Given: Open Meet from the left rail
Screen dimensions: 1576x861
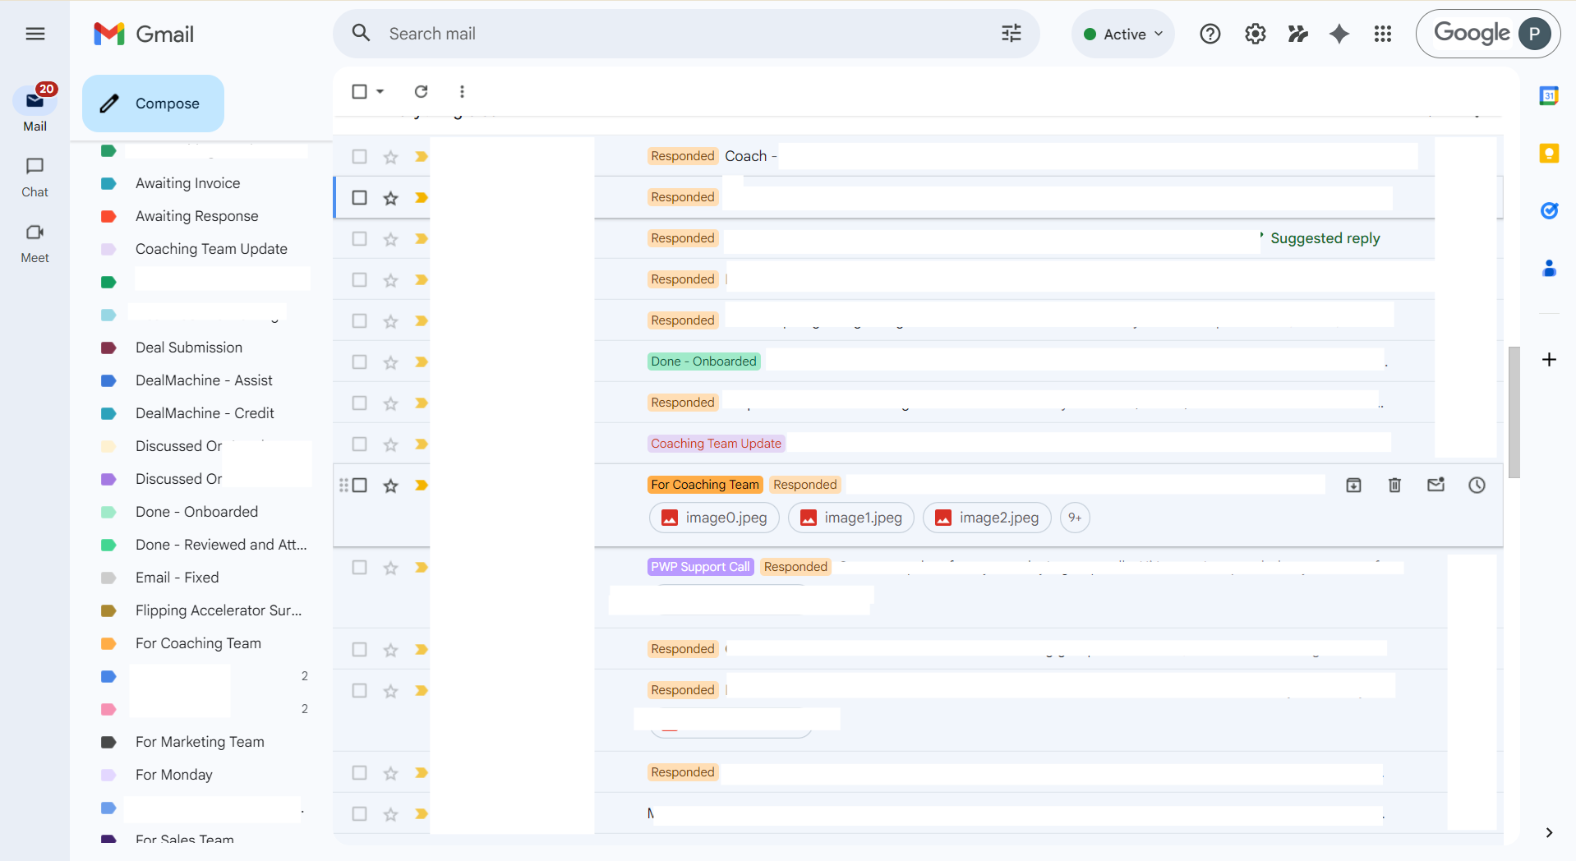Looking at the screenshot, I should click(35, 243).
